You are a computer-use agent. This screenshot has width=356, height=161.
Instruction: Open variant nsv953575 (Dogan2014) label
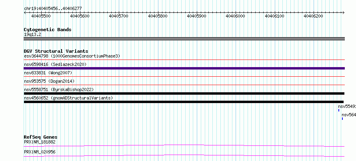pyautogui.click(x=49, y=81)
